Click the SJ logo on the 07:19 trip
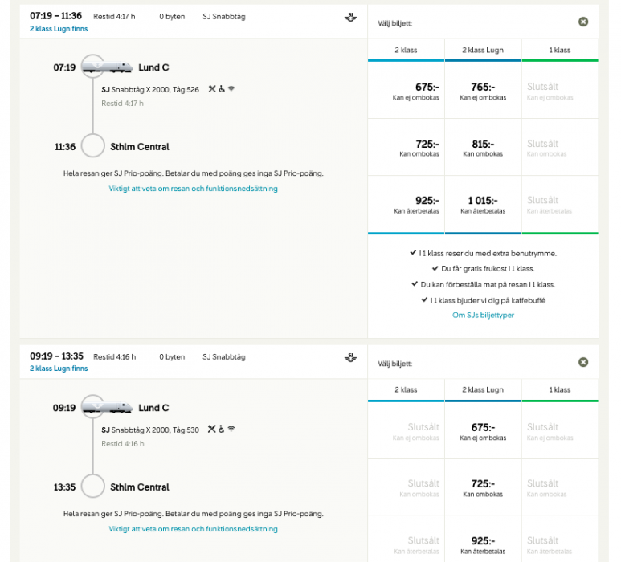Image resolution: width=621 pixels, height=562 pixels. pyautogui.click(x=350, y=17)
